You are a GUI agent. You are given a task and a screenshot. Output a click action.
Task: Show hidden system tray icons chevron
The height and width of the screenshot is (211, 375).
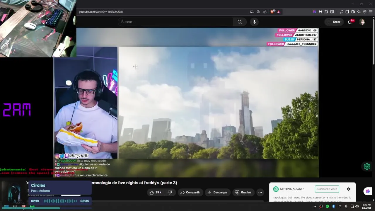315,206
